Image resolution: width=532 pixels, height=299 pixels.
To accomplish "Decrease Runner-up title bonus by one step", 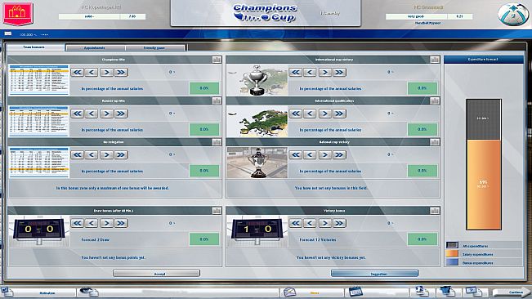I will click(92, 114).
